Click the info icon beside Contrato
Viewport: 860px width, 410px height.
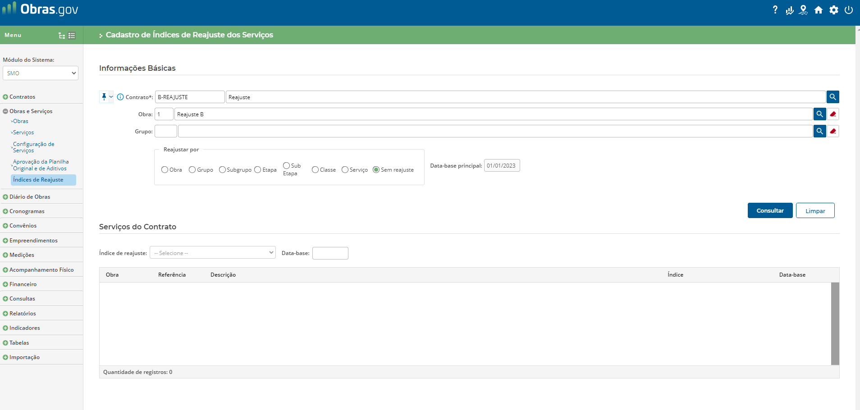tap(120, 97)
